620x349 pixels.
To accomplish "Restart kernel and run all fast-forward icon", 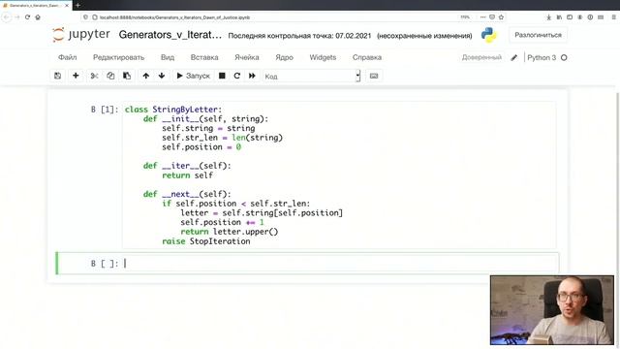I will 252,76.
